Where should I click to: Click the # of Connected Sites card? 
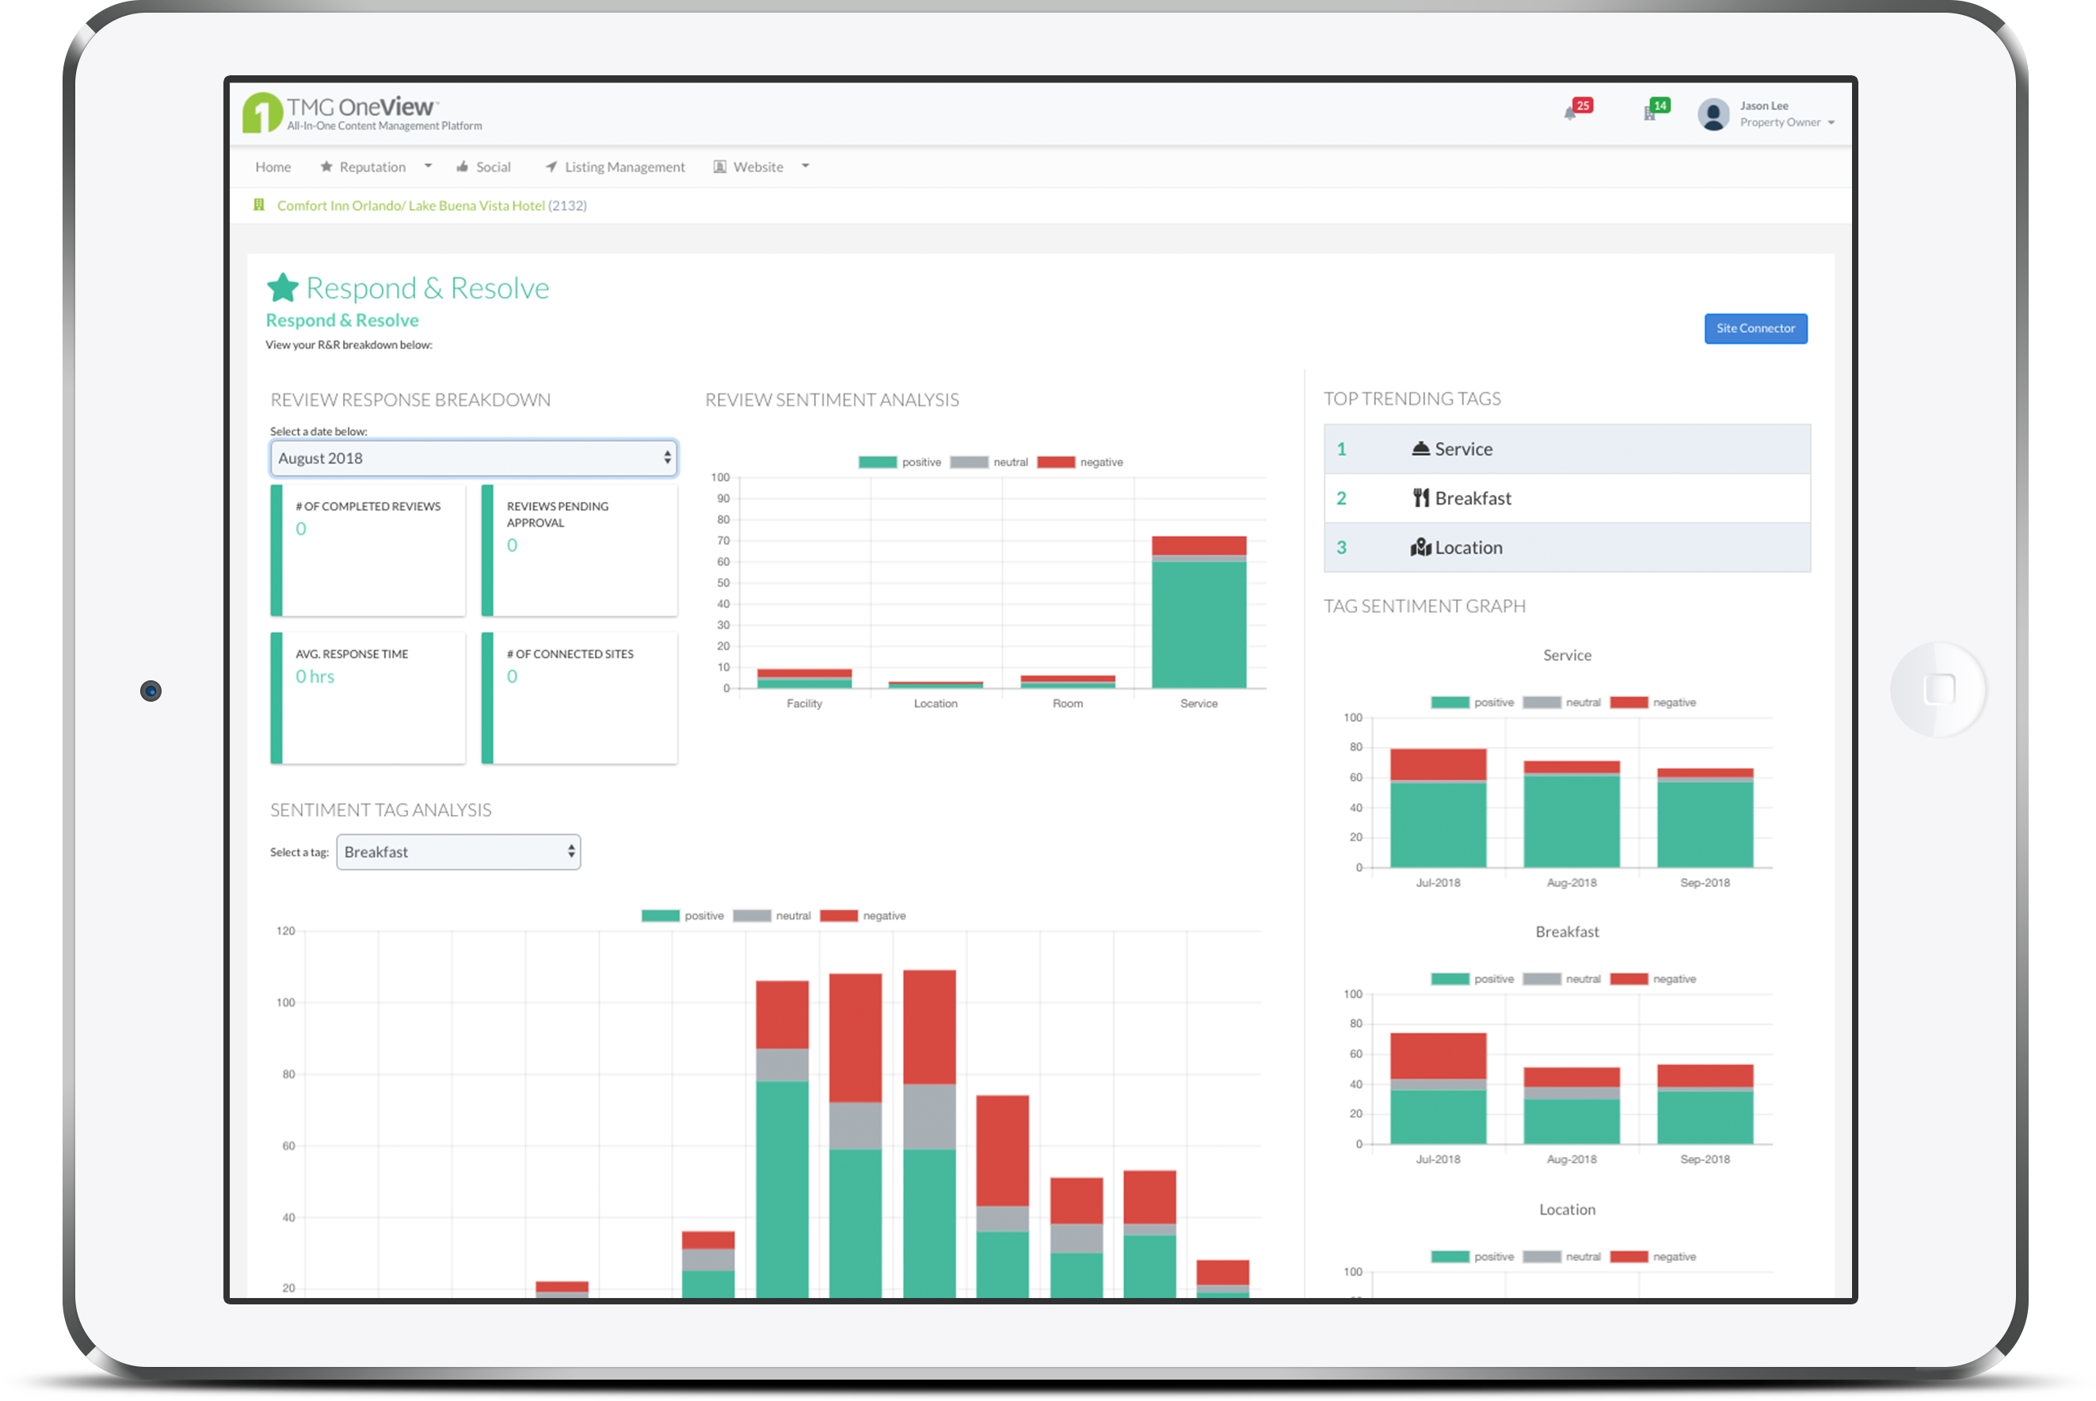click(579, 698)
